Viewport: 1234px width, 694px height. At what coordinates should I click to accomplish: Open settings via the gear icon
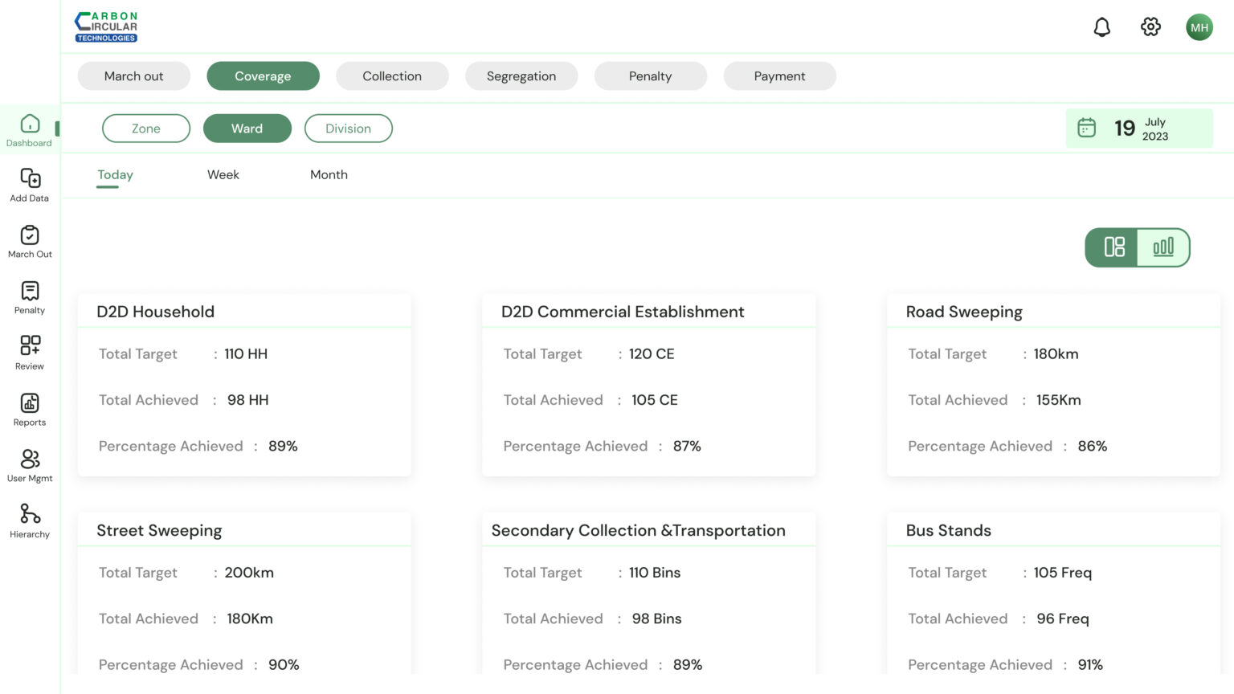click(x=1150, y=27)
